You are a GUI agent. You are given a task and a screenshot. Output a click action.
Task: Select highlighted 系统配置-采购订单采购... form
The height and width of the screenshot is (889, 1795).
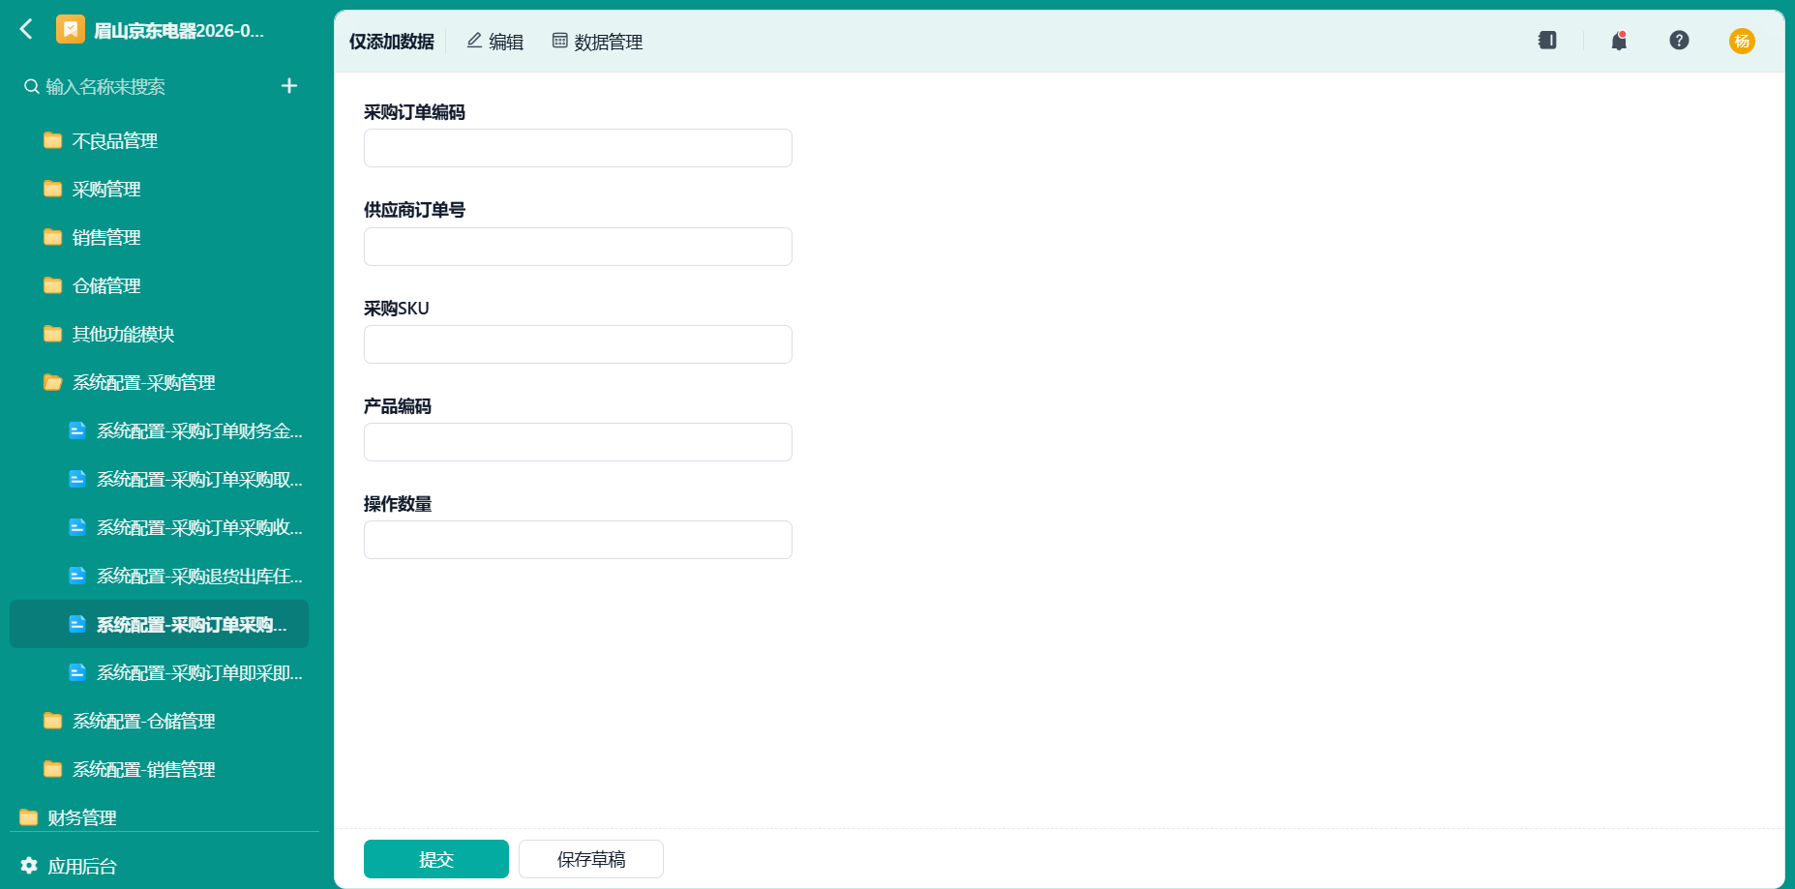[160, 624]
